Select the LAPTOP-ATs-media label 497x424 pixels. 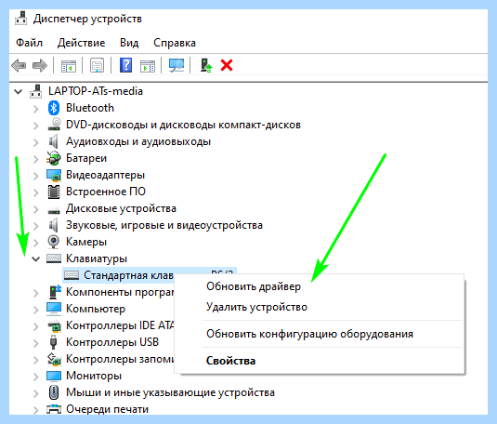tap(96, 91)
